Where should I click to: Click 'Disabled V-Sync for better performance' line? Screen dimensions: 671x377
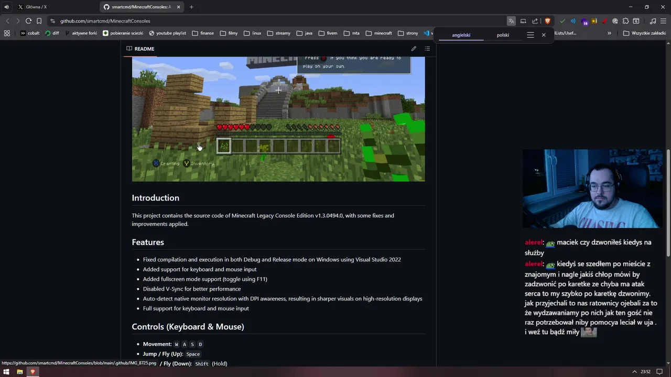tap(192, 289)
